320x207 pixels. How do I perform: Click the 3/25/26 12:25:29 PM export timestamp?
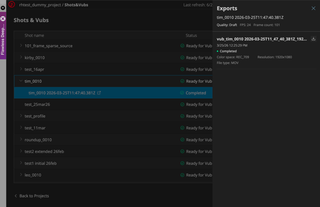pos(232,45)
